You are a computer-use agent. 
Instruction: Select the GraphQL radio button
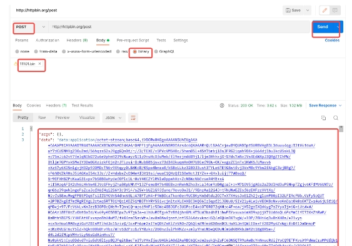(156, 51)
